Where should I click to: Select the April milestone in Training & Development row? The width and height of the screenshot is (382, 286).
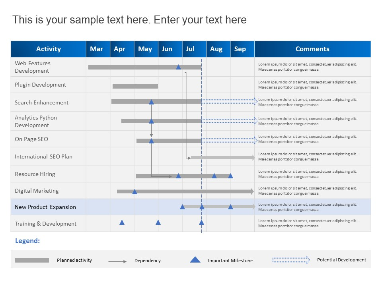pos(122,222)
